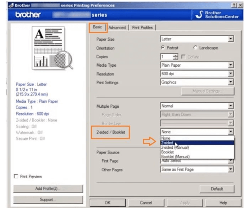
Task: Switch to the Advanced tab
Action: [x=117, y=28]
